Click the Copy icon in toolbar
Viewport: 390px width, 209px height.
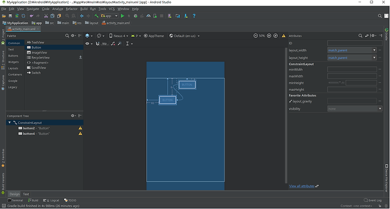[x=53, y=16]
